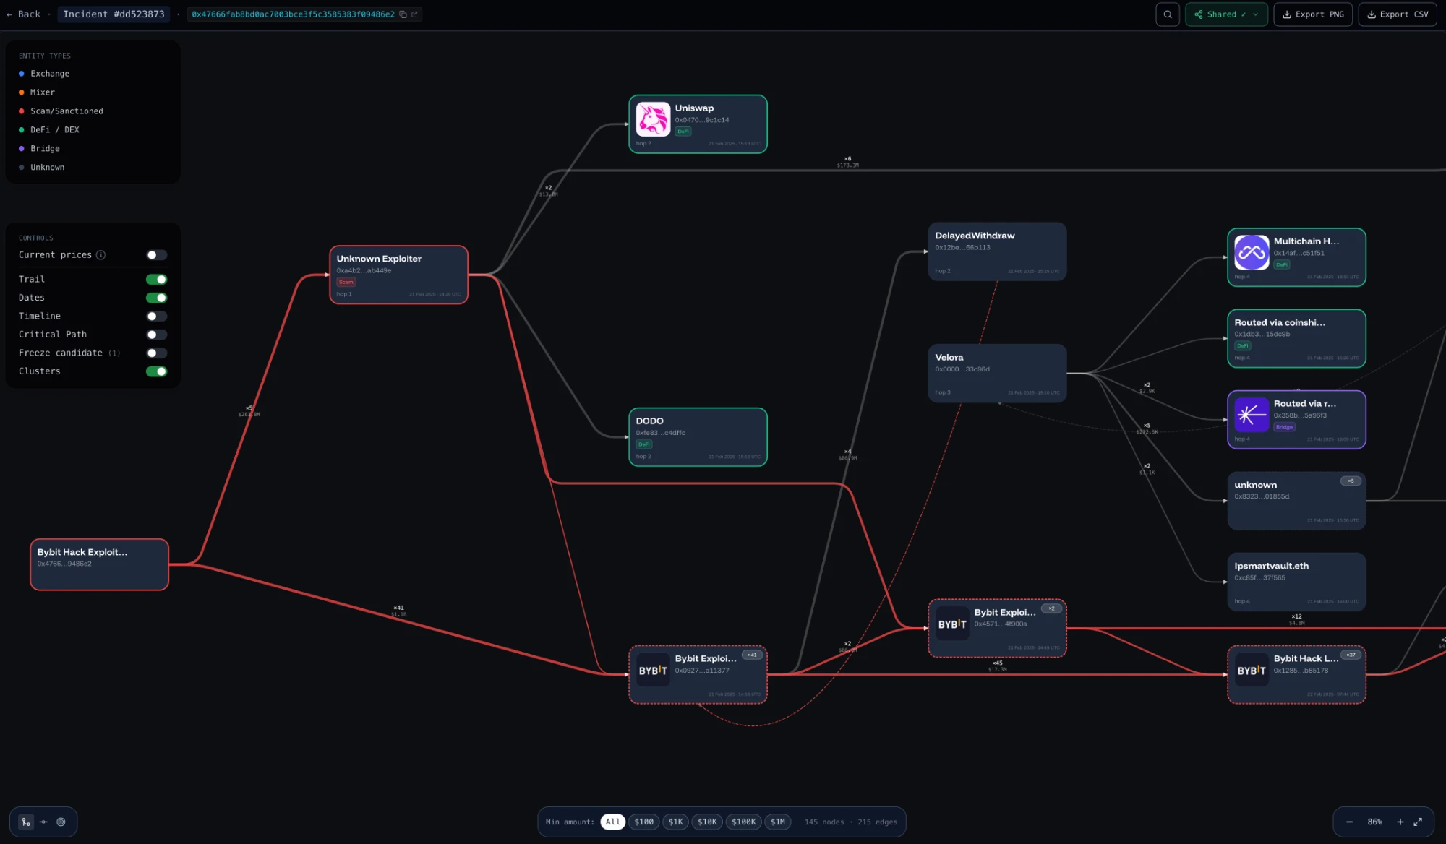Filter min amount to $1M
The height and width of the screenshot is (844, 1446).
click(778, 822)
